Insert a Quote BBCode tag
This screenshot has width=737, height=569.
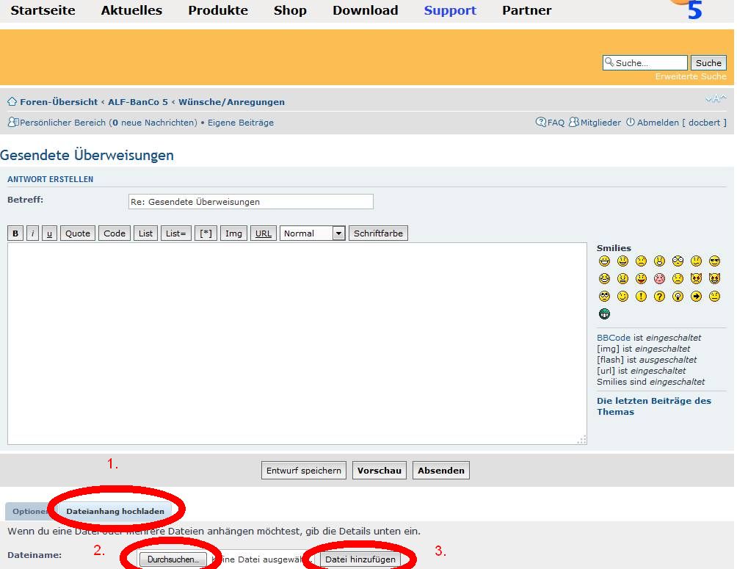click(78, 233)
